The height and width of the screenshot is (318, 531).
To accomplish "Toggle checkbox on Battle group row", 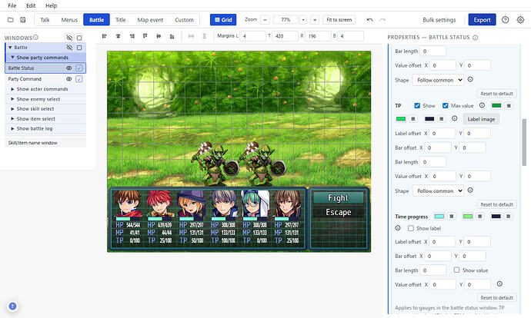I will point(79,48).
